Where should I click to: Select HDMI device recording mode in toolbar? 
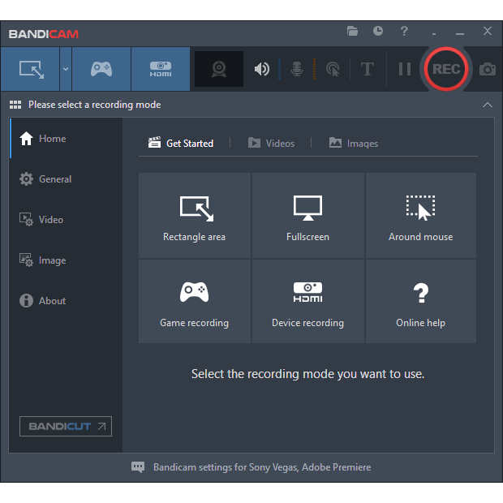(160, 69)
